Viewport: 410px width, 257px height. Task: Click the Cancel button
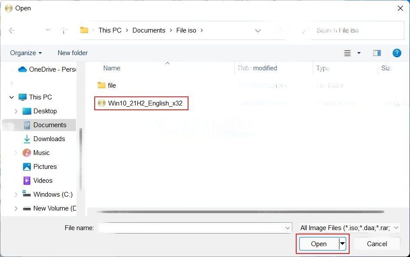377,244
